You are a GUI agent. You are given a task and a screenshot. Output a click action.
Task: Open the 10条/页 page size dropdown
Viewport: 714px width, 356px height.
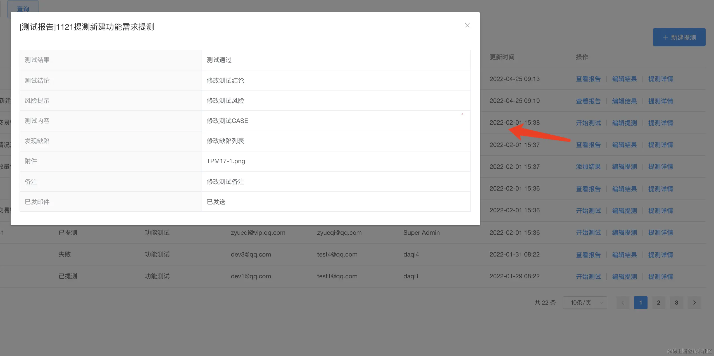(584, 303)
